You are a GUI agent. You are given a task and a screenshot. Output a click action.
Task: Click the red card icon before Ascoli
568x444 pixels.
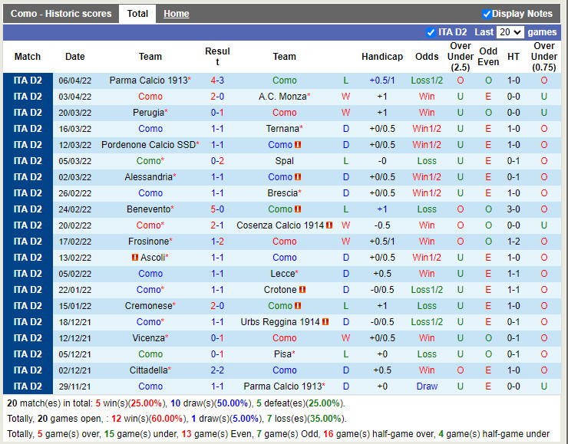(x=135, y=258)
